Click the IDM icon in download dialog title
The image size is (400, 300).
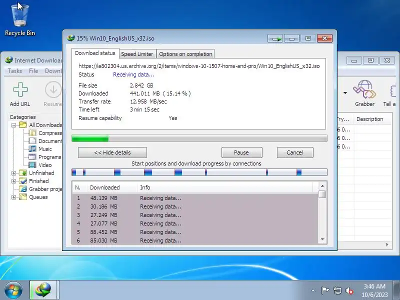click(x=70, y=38)
